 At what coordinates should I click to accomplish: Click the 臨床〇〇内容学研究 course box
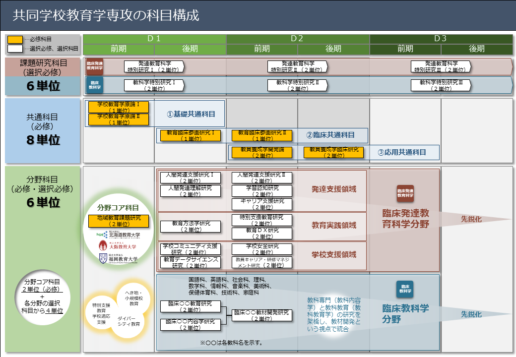pyautogui.click(x=190, y=325)
